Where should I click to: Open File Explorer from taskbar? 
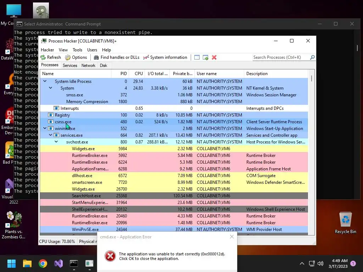tap(27, 263)
